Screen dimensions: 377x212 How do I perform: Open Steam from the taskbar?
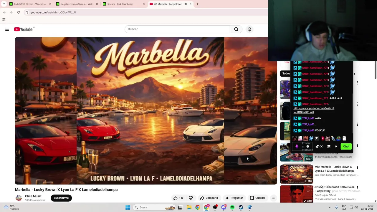pos(241,207)
